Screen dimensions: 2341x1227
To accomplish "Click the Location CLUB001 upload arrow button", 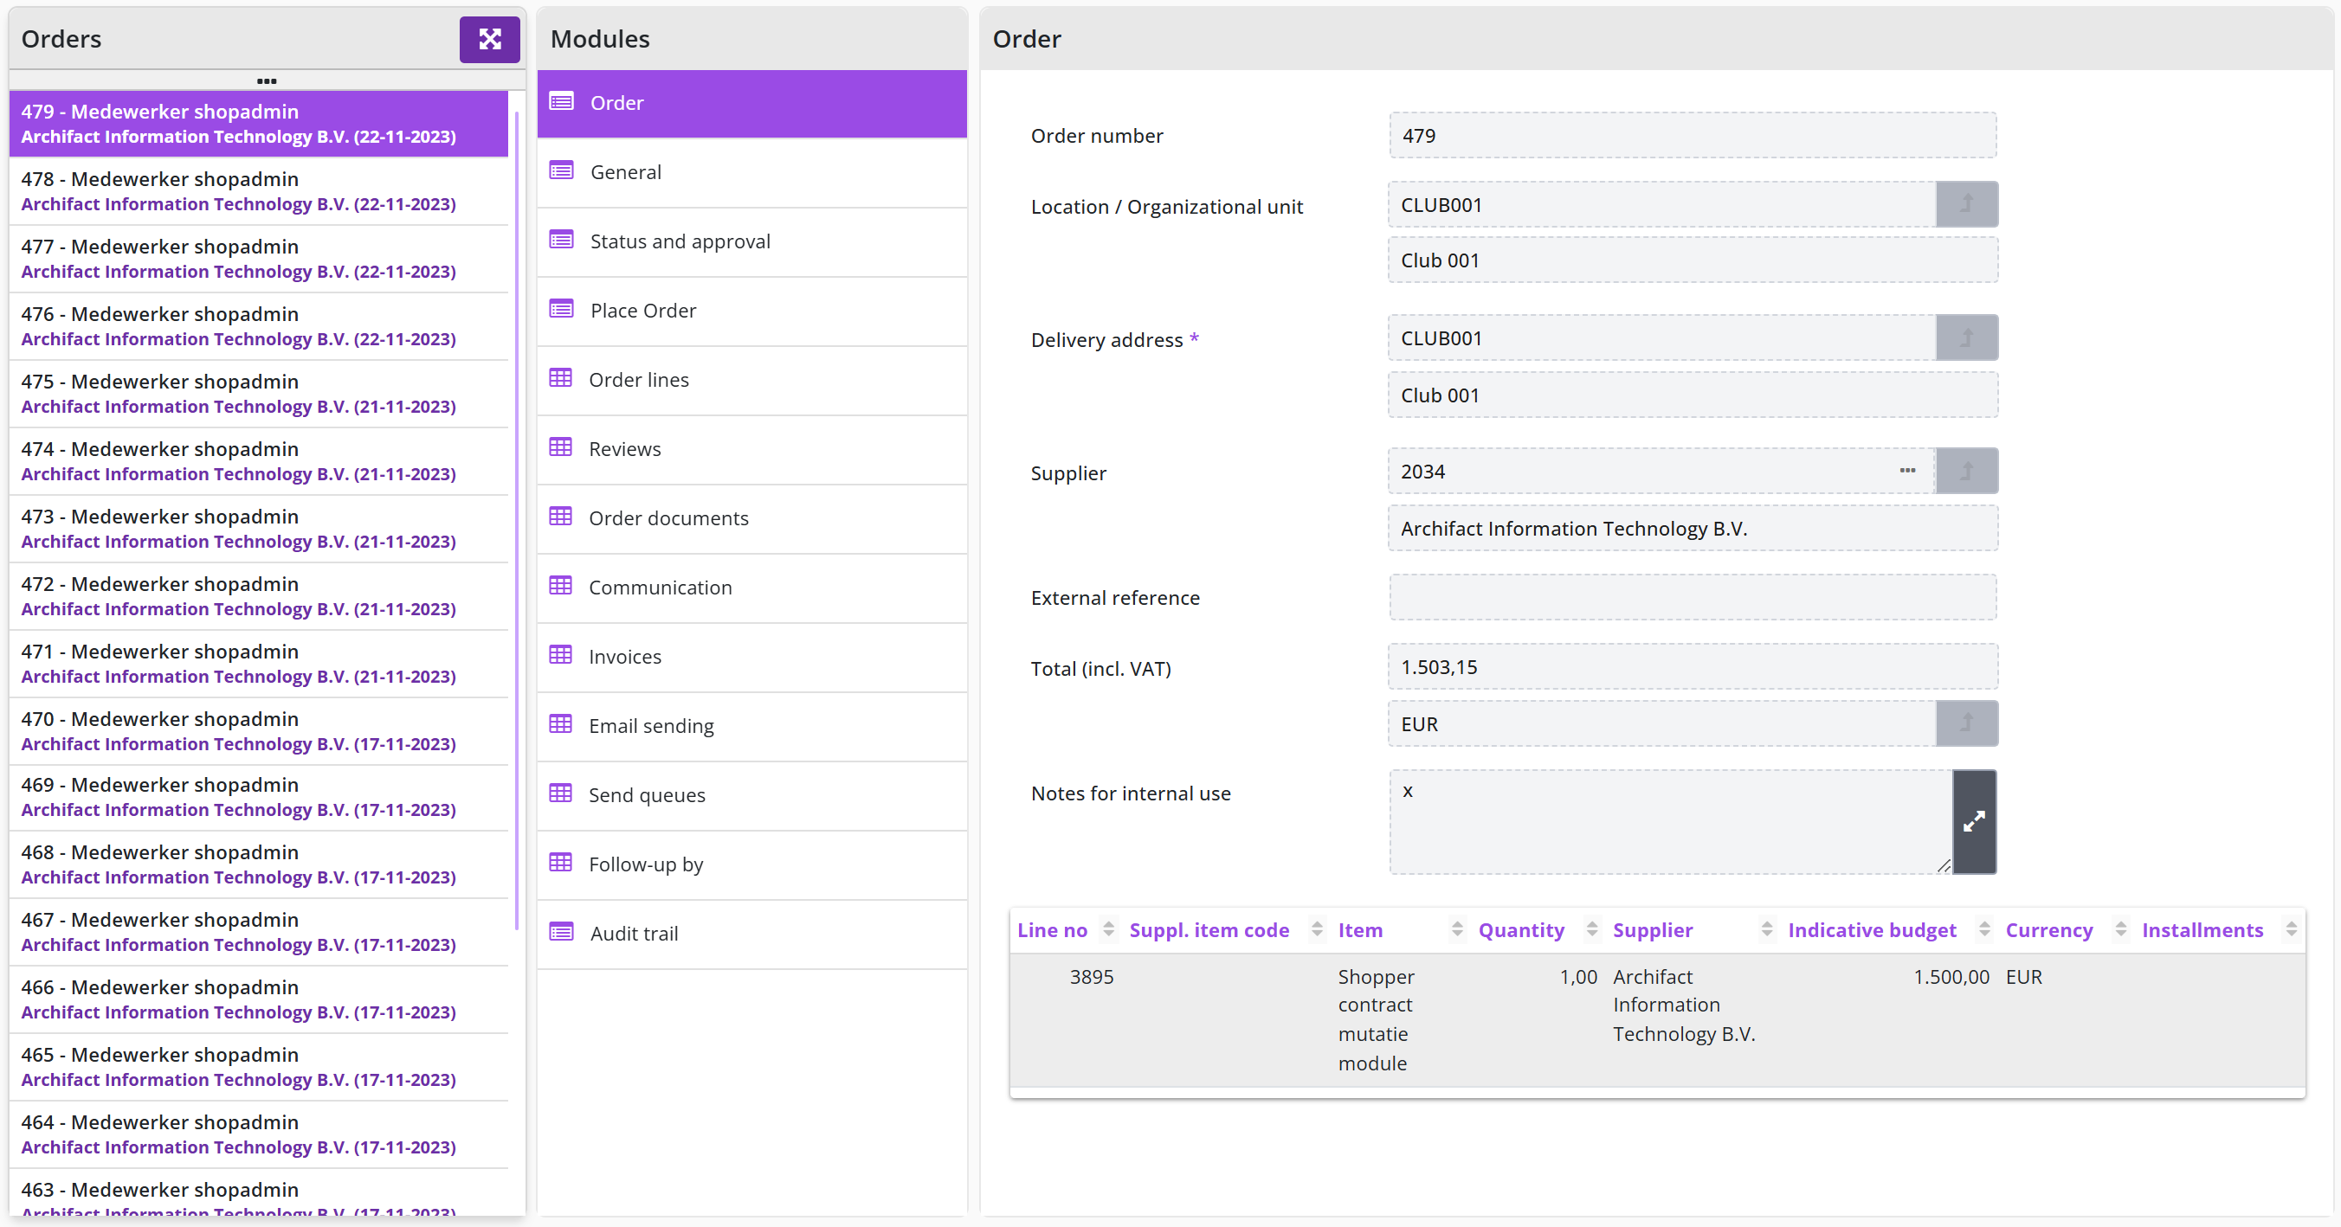I will click(1967, 204).
